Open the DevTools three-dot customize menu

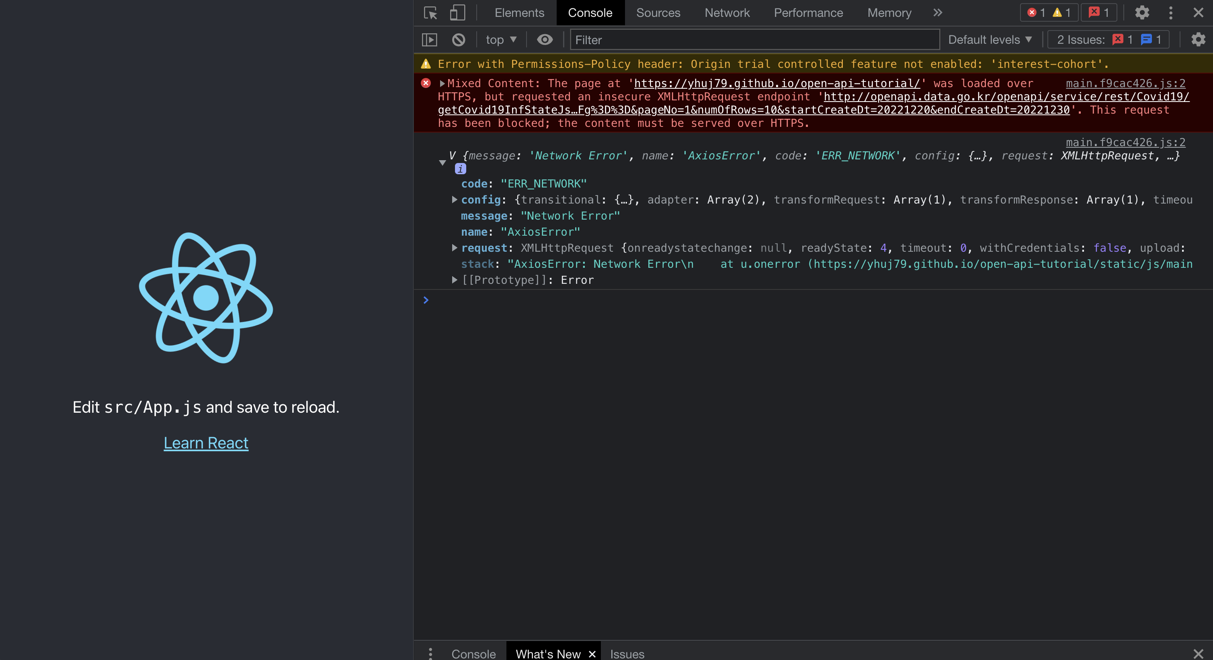tap(1171, 13)
